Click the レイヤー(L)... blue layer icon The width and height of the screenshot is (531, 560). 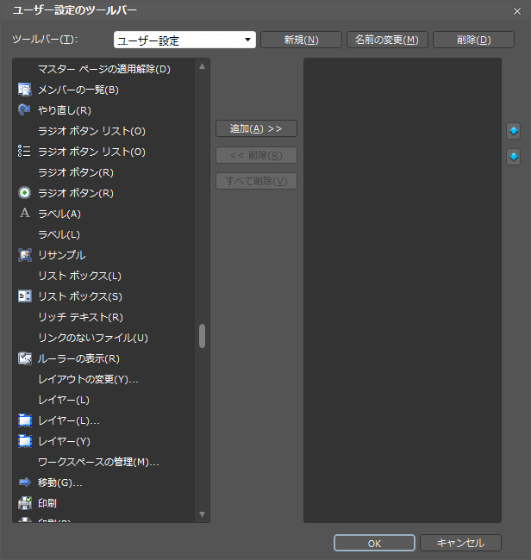pos(25,420)
